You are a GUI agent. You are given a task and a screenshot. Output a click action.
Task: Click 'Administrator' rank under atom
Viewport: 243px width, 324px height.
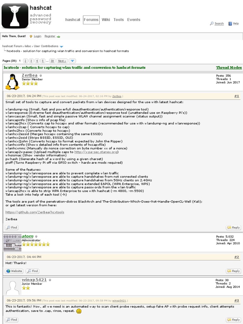[x=31, y=240]
